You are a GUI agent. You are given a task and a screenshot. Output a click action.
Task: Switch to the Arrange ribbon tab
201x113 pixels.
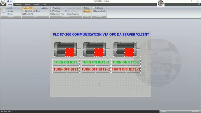pos(36,4)
